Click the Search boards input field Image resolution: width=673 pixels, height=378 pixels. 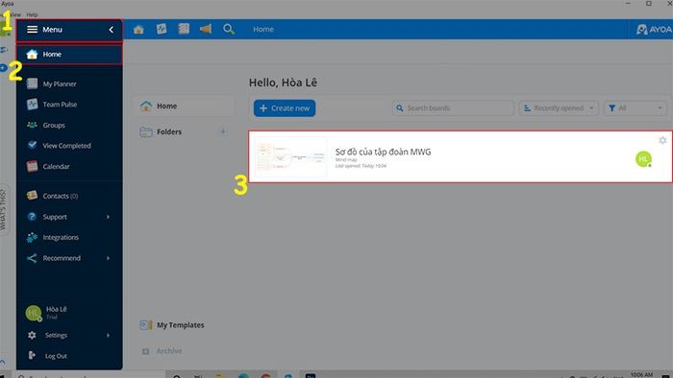(x=453, y=108)
